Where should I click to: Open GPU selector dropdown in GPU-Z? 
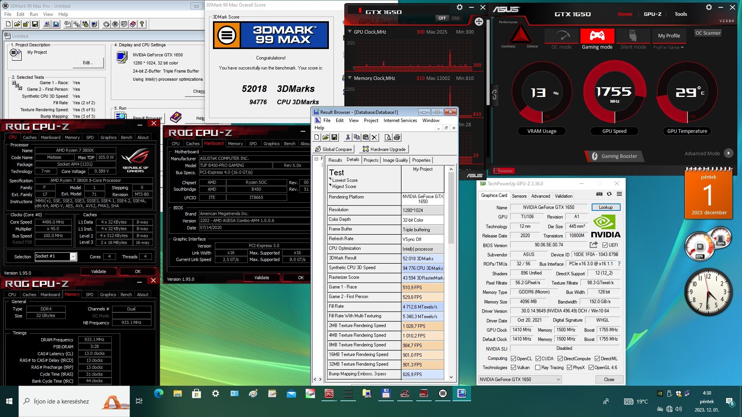520,380
